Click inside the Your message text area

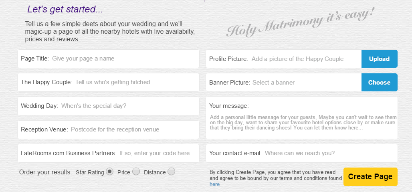(x=302, y=118)
